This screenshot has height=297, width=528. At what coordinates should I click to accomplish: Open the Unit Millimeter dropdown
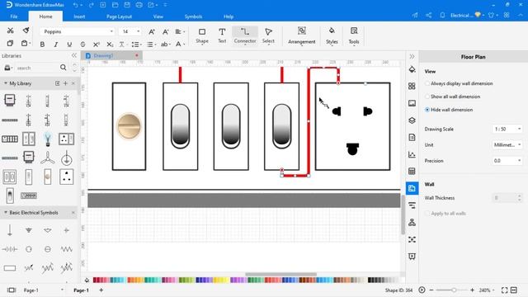coord(507,145)
